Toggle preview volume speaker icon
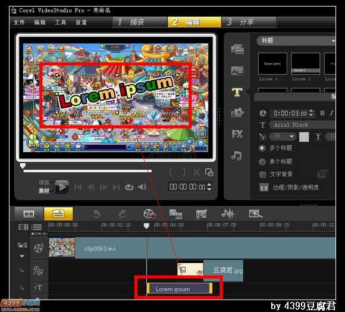Viewport: 345px width, 312px height. click(x=142, y=187)
